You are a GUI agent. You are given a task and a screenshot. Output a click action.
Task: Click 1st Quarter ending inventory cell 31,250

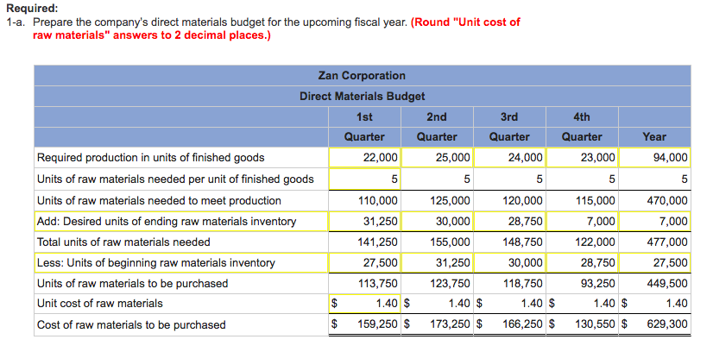click(364, 222)
